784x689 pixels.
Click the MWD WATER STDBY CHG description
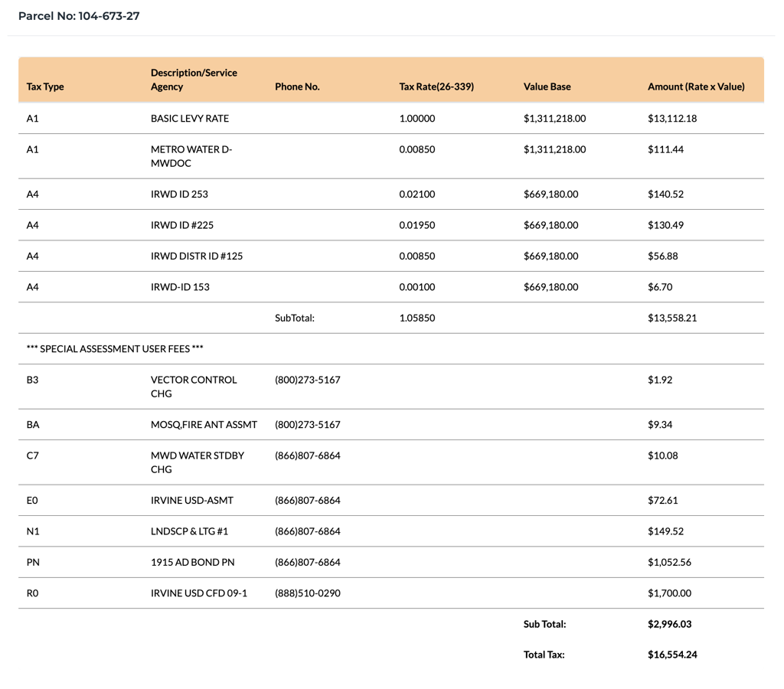pos(198,462)
